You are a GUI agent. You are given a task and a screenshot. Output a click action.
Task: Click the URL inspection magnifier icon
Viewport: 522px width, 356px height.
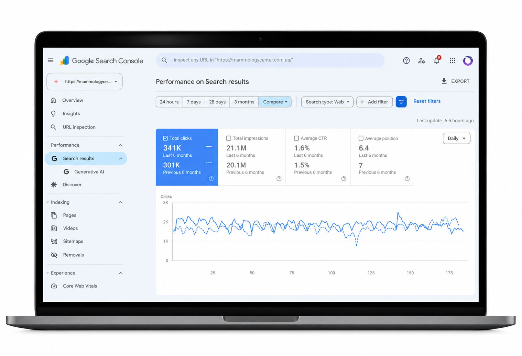(x=53, y=127)
